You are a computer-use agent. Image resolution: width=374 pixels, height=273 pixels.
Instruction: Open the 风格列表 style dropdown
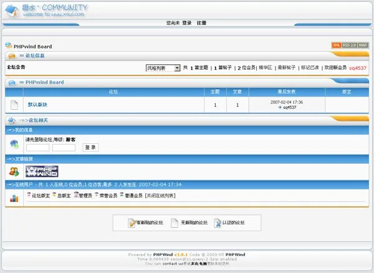coord(163,67)
